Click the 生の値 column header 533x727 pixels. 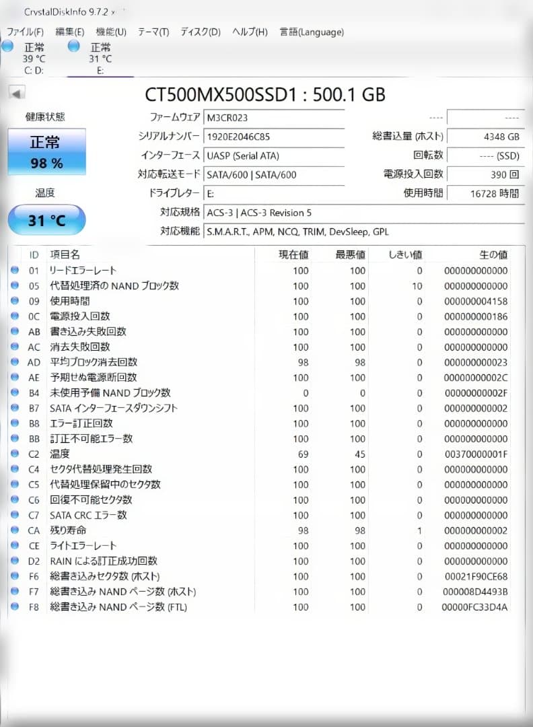[493, 254]
